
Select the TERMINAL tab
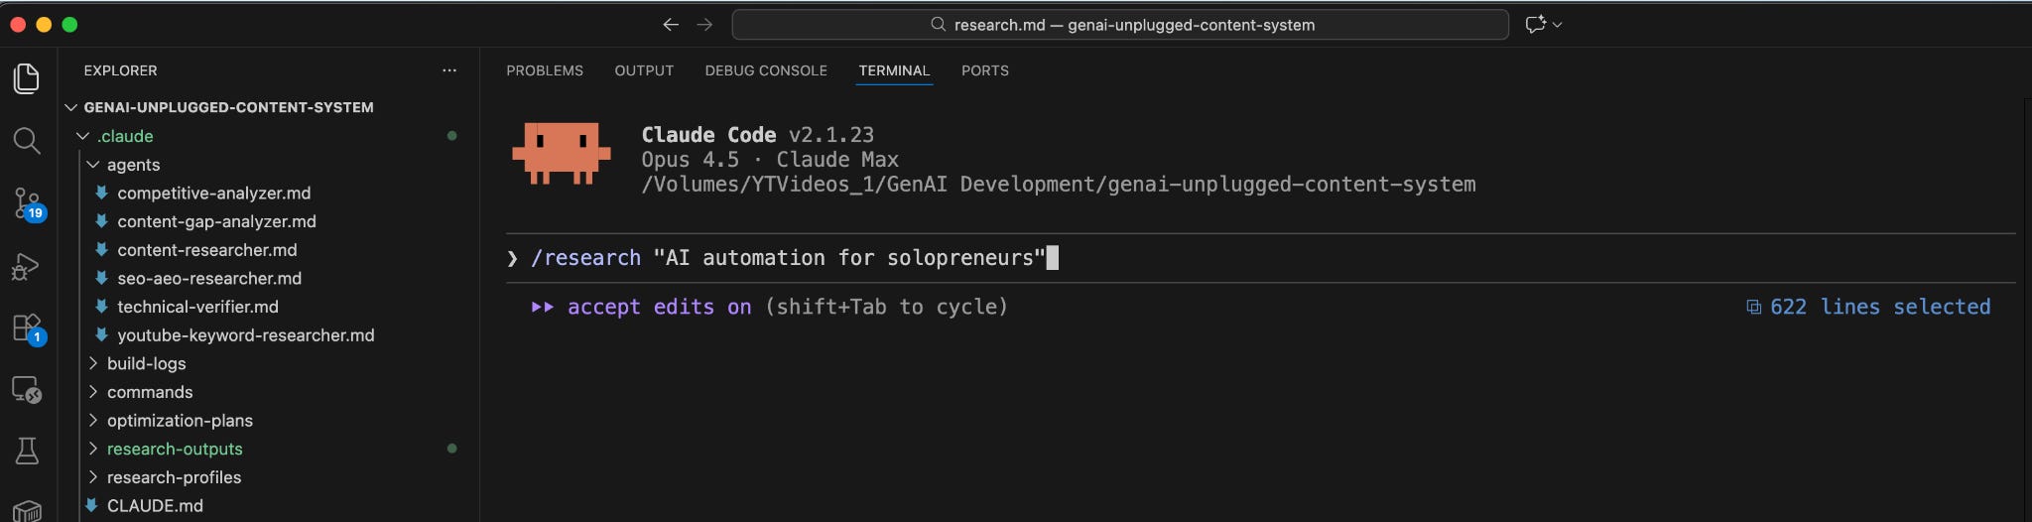pos(894,70)
